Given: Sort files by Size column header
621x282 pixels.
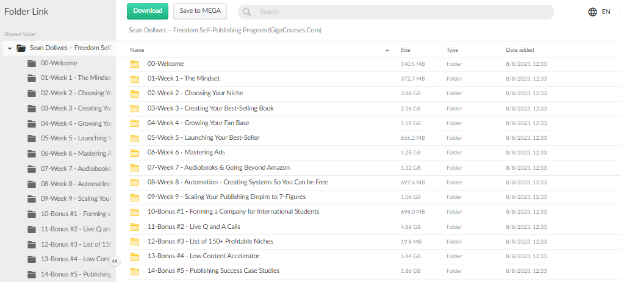Looking at the screenshot, I should point(405,50).
